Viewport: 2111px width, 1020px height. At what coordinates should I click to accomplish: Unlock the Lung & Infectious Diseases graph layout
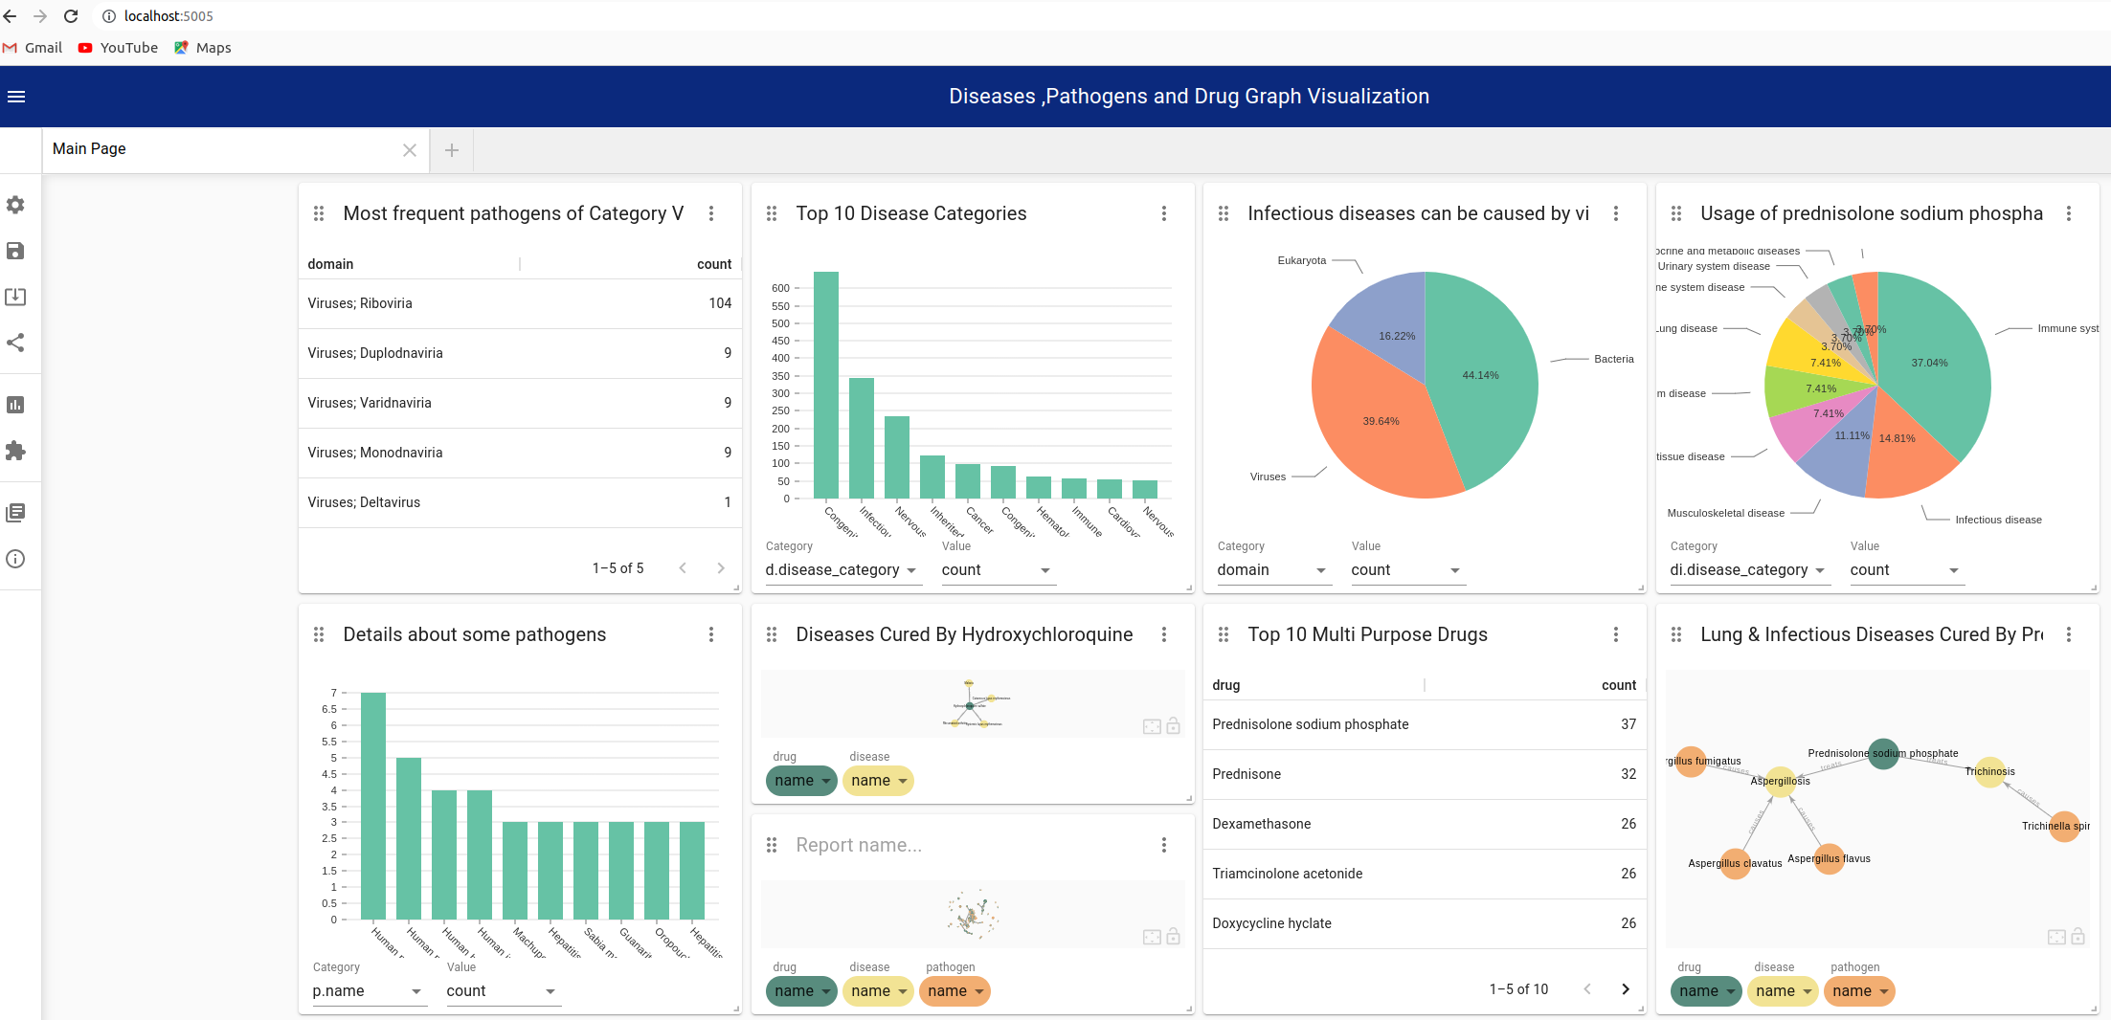[2078, 937]
